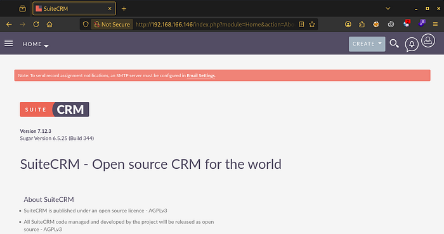Go to browser home page icon

tap(49, 25)
